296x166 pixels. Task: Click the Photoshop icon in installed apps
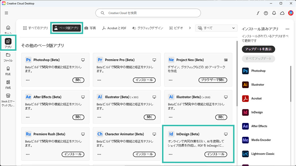(x=245, y=71)
